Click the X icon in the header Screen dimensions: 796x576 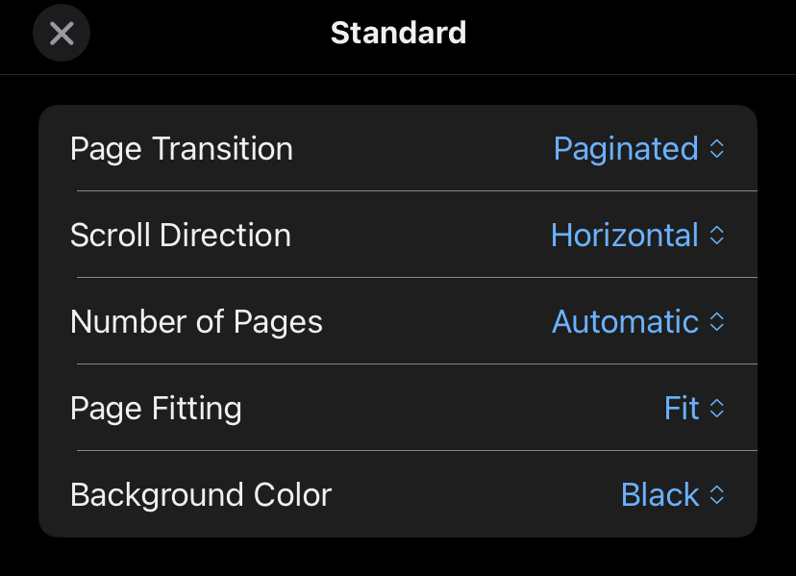coord(62,34)
